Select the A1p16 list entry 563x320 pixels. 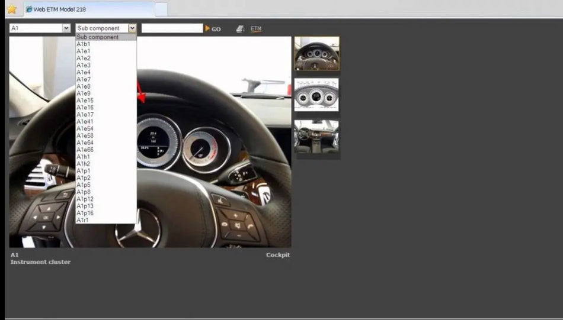(x=85, y=213)
